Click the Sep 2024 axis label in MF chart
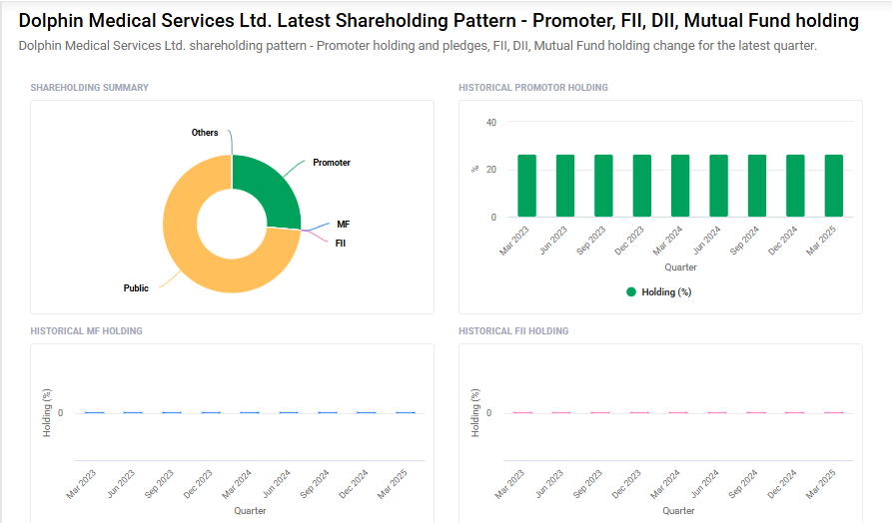 click(315, 484)
